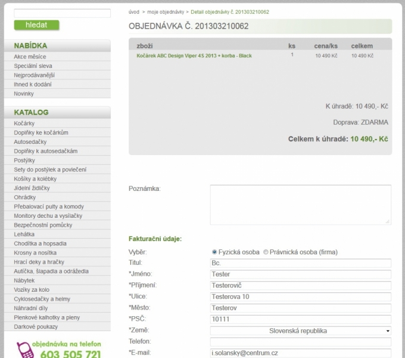Screen dimensions: 405x358
Task: Select Právnická osoba (firma) radio button
Action: [x=266, y=252]
